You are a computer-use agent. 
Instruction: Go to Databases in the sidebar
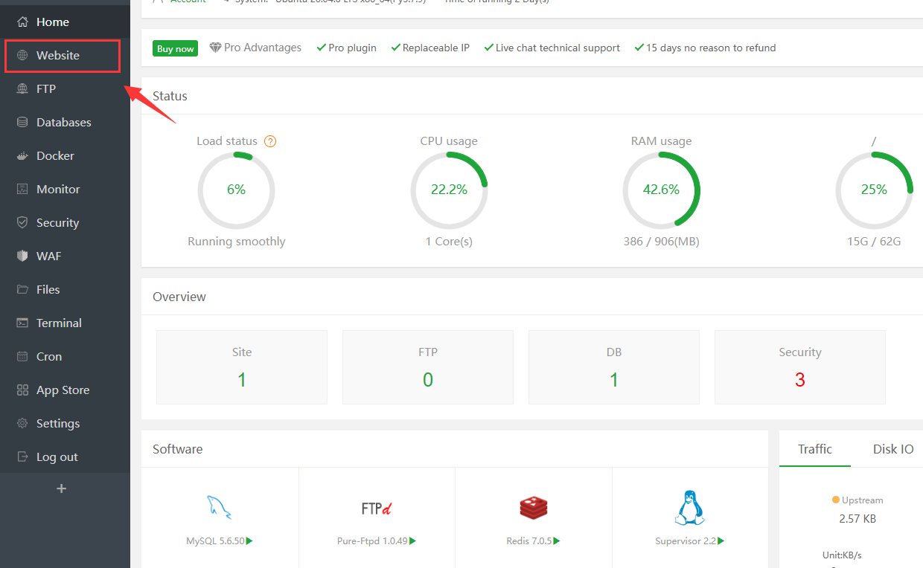pos(63,123)
